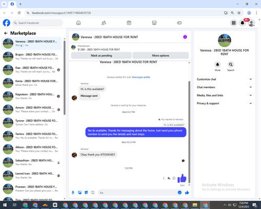Open the emoji picker in message box
The height and width of the screenshot is (209, 261).
click(180, 192)
